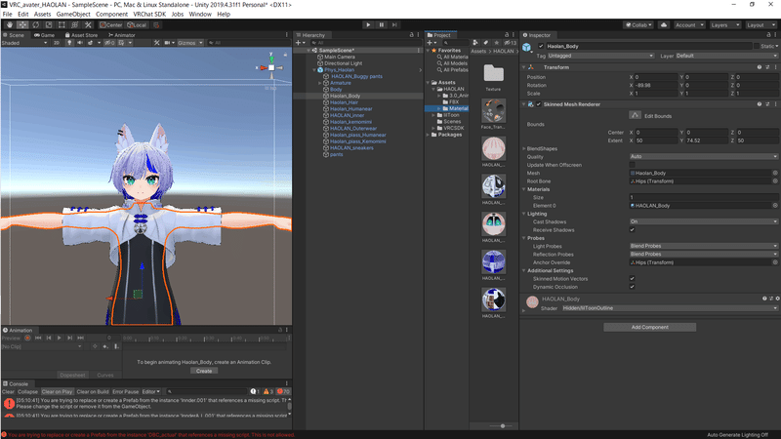Select the Hand tool in the toolbar
This screenshot has height=439, width=781.
click(10, 25)
